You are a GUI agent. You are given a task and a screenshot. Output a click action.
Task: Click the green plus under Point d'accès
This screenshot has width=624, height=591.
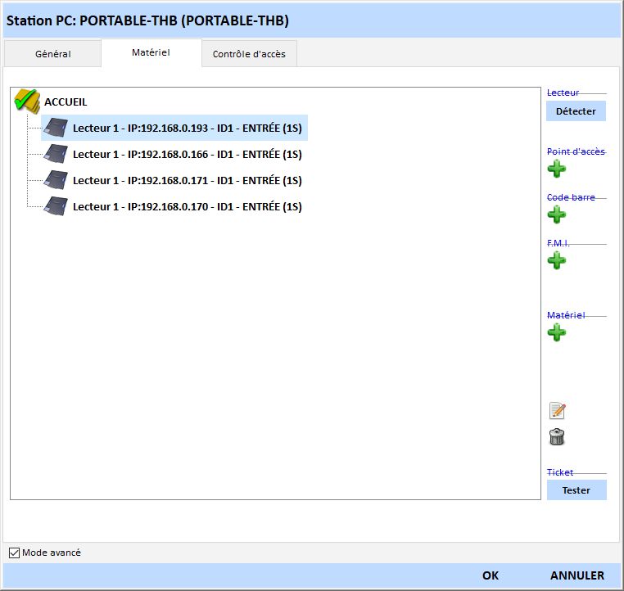(557, 169)
